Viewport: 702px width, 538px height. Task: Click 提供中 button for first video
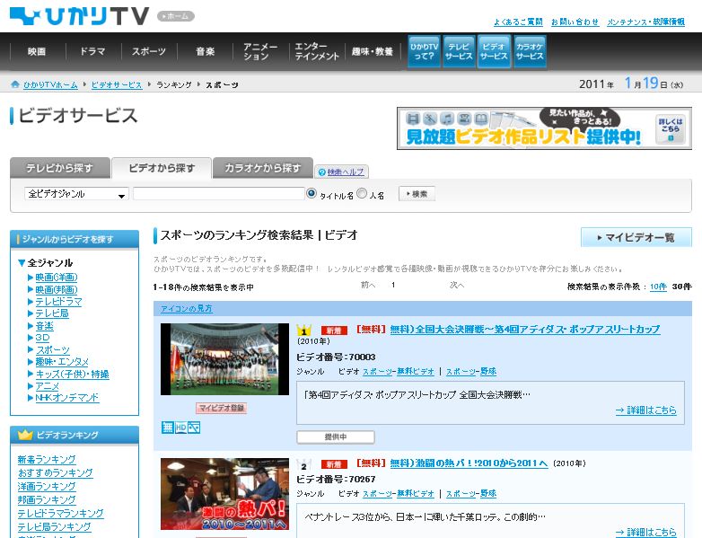tap(336, 437)
